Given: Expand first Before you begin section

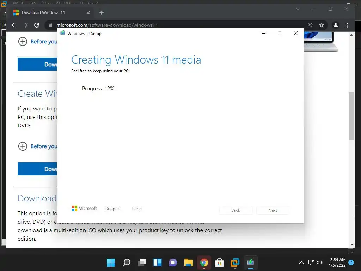Looking at the screenshot, I should 37,42.
